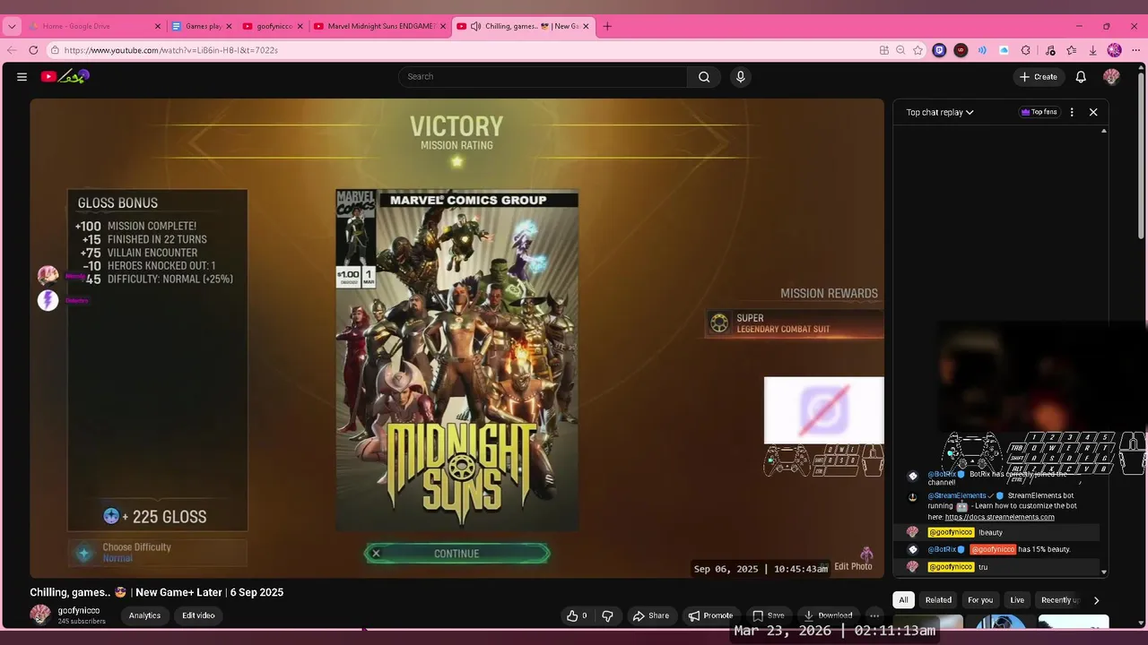
Task: Open the browser three-dots settings menu
Action: point(1136,50)
